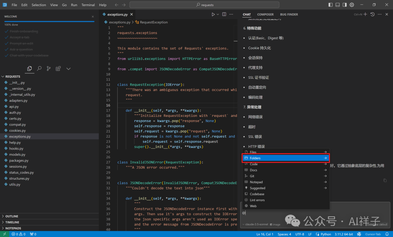The width and height of the screenshot is (393, 237).
Task: Open the Source Control view icon
Action: pyautogui.click(x=49, y=69)
